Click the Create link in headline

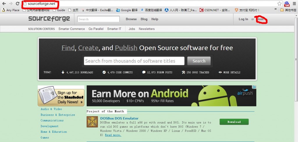88,48
